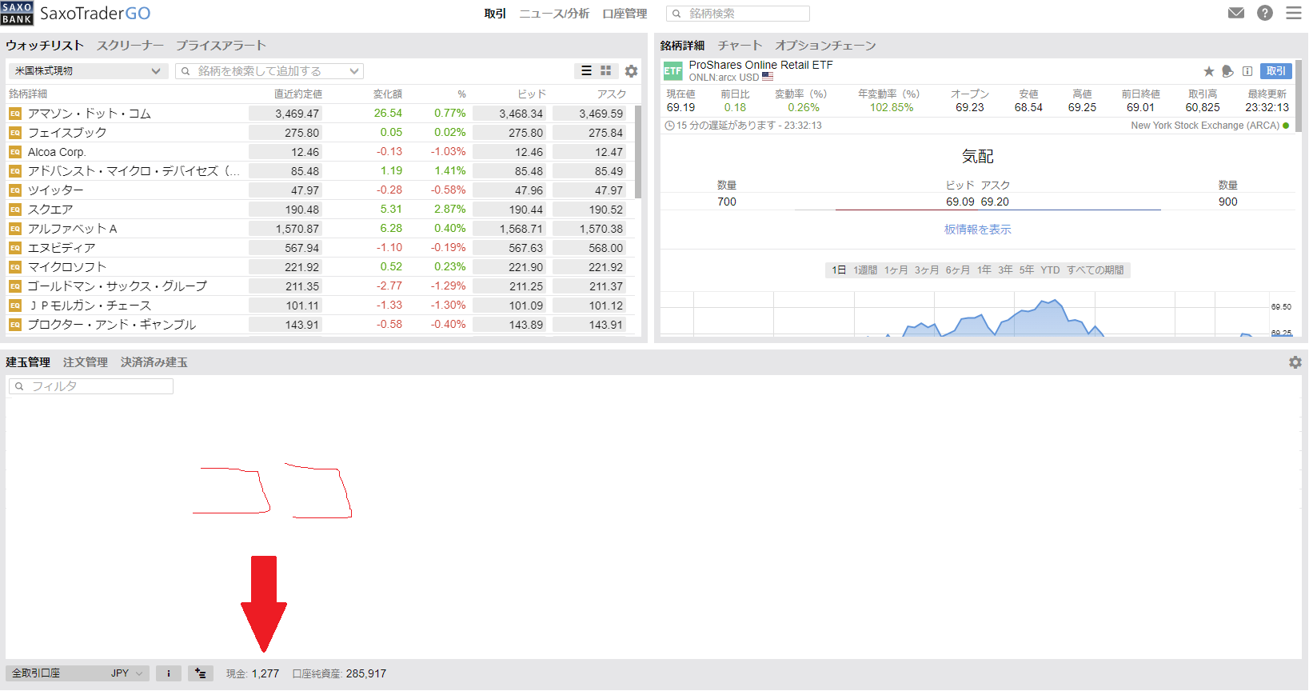This screenshot has width=1309, height=691.
Task: Add ProShares ETF to favorites star
Action: coord(1209,71)
